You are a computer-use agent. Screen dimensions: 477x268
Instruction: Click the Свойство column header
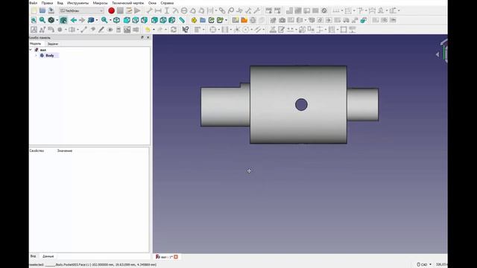point(37,150)
